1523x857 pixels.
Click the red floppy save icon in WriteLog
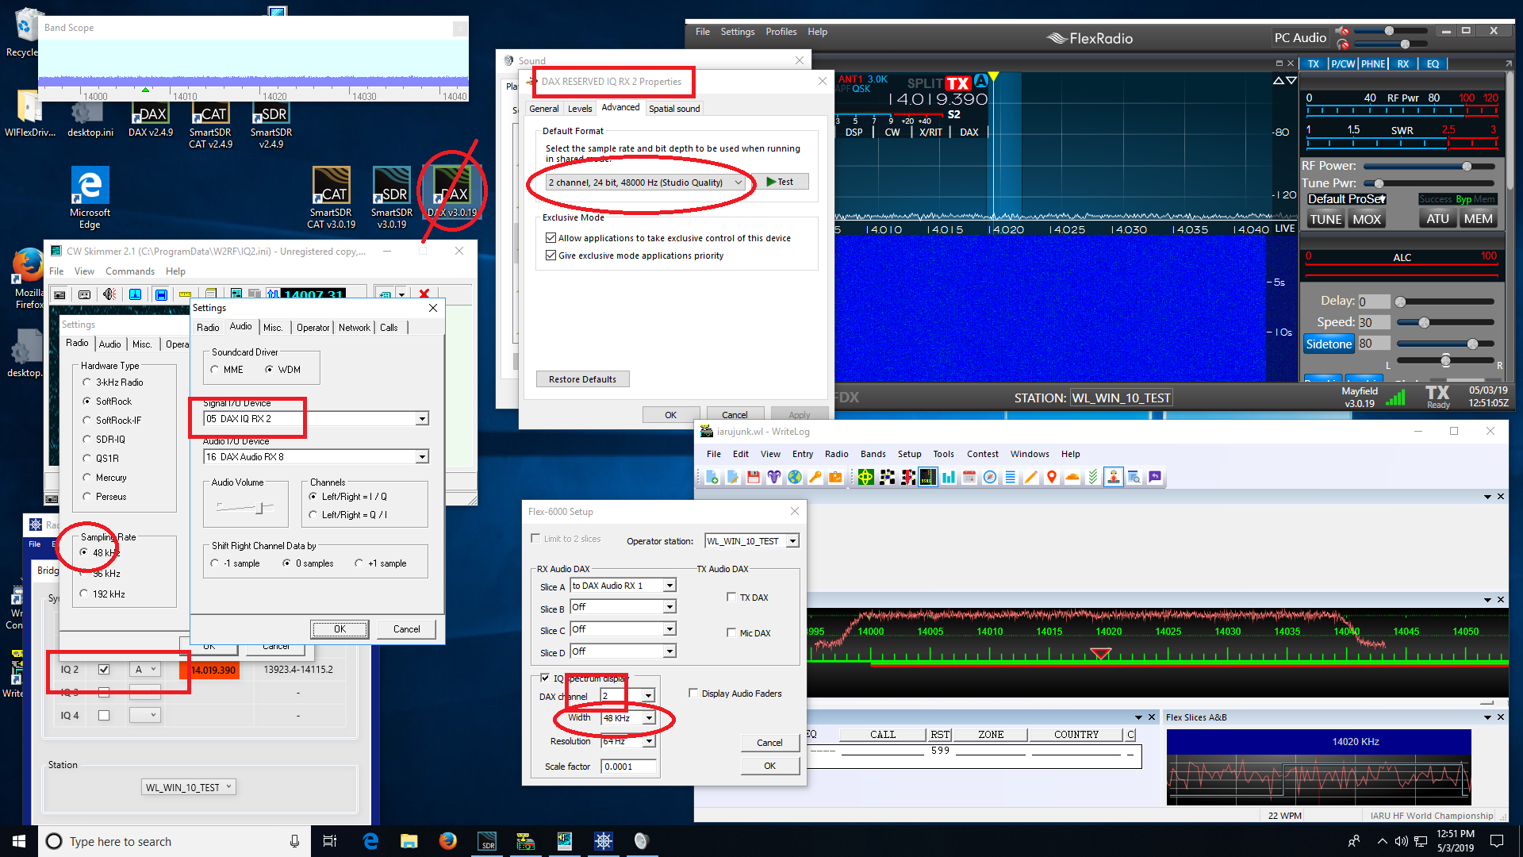click(x=753, y=477)
